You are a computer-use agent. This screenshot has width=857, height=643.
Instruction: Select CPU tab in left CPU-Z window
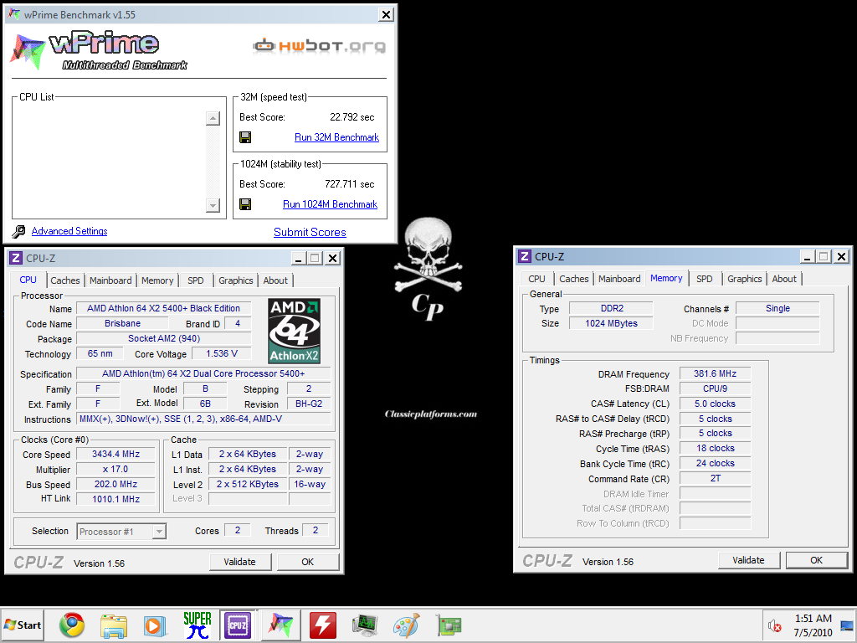pos(28,280)
